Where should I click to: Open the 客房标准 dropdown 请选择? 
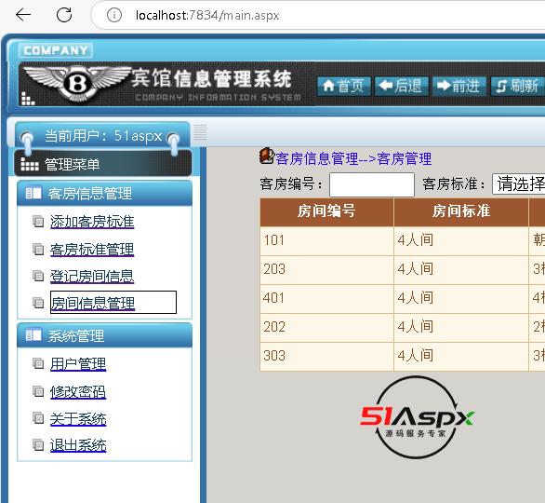click(519, 184)
